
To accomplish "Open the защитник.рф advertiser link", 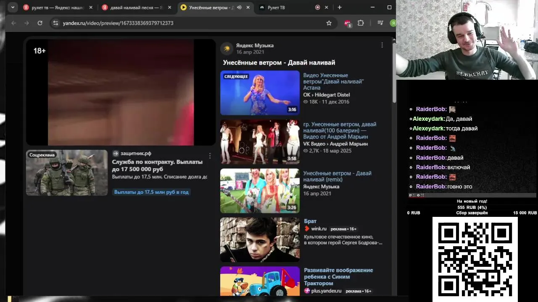I will click(x=136, y=154).
